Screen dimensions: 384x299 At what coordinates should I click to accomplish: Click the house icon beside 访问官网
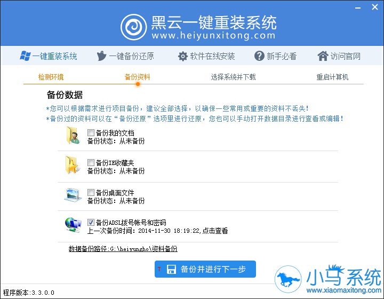tap(323, 56)
